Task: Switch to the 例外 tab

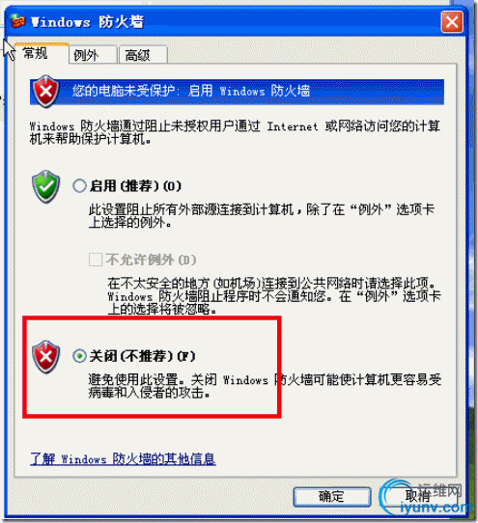Action: 93,55
